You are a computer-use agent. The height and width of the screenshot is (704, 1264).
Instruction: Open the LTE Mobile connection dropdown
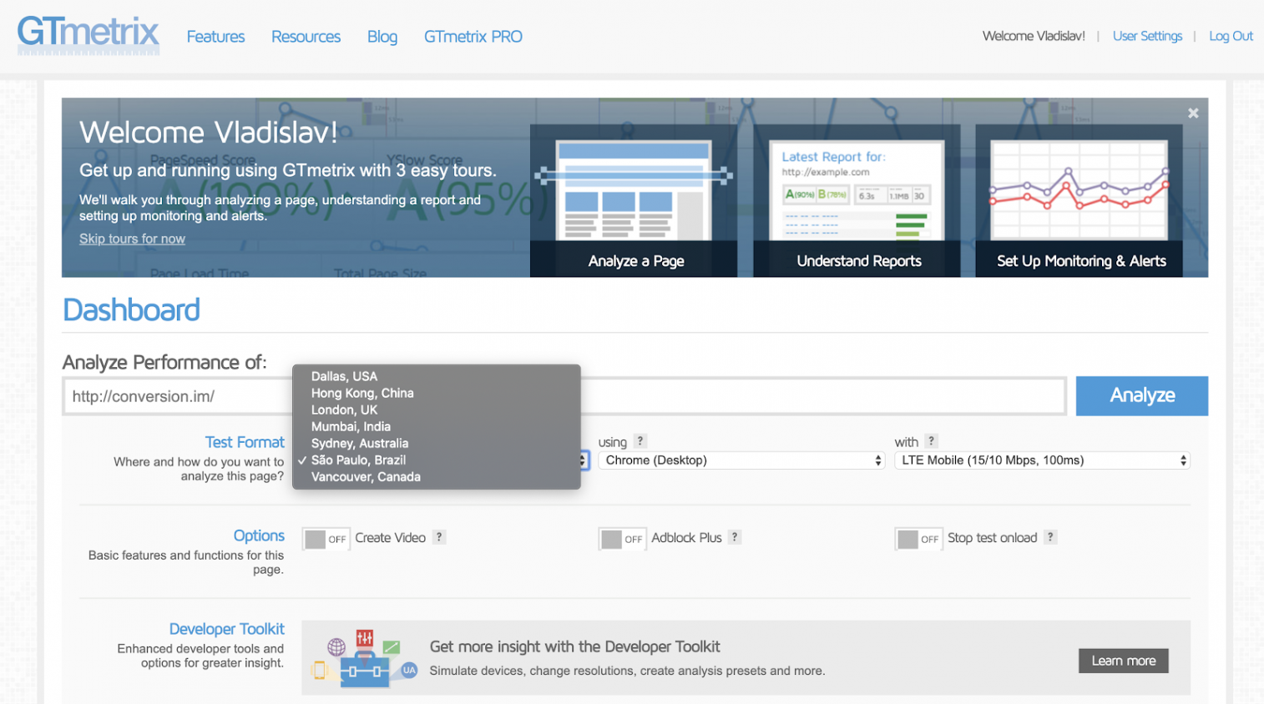(1042, 460)
